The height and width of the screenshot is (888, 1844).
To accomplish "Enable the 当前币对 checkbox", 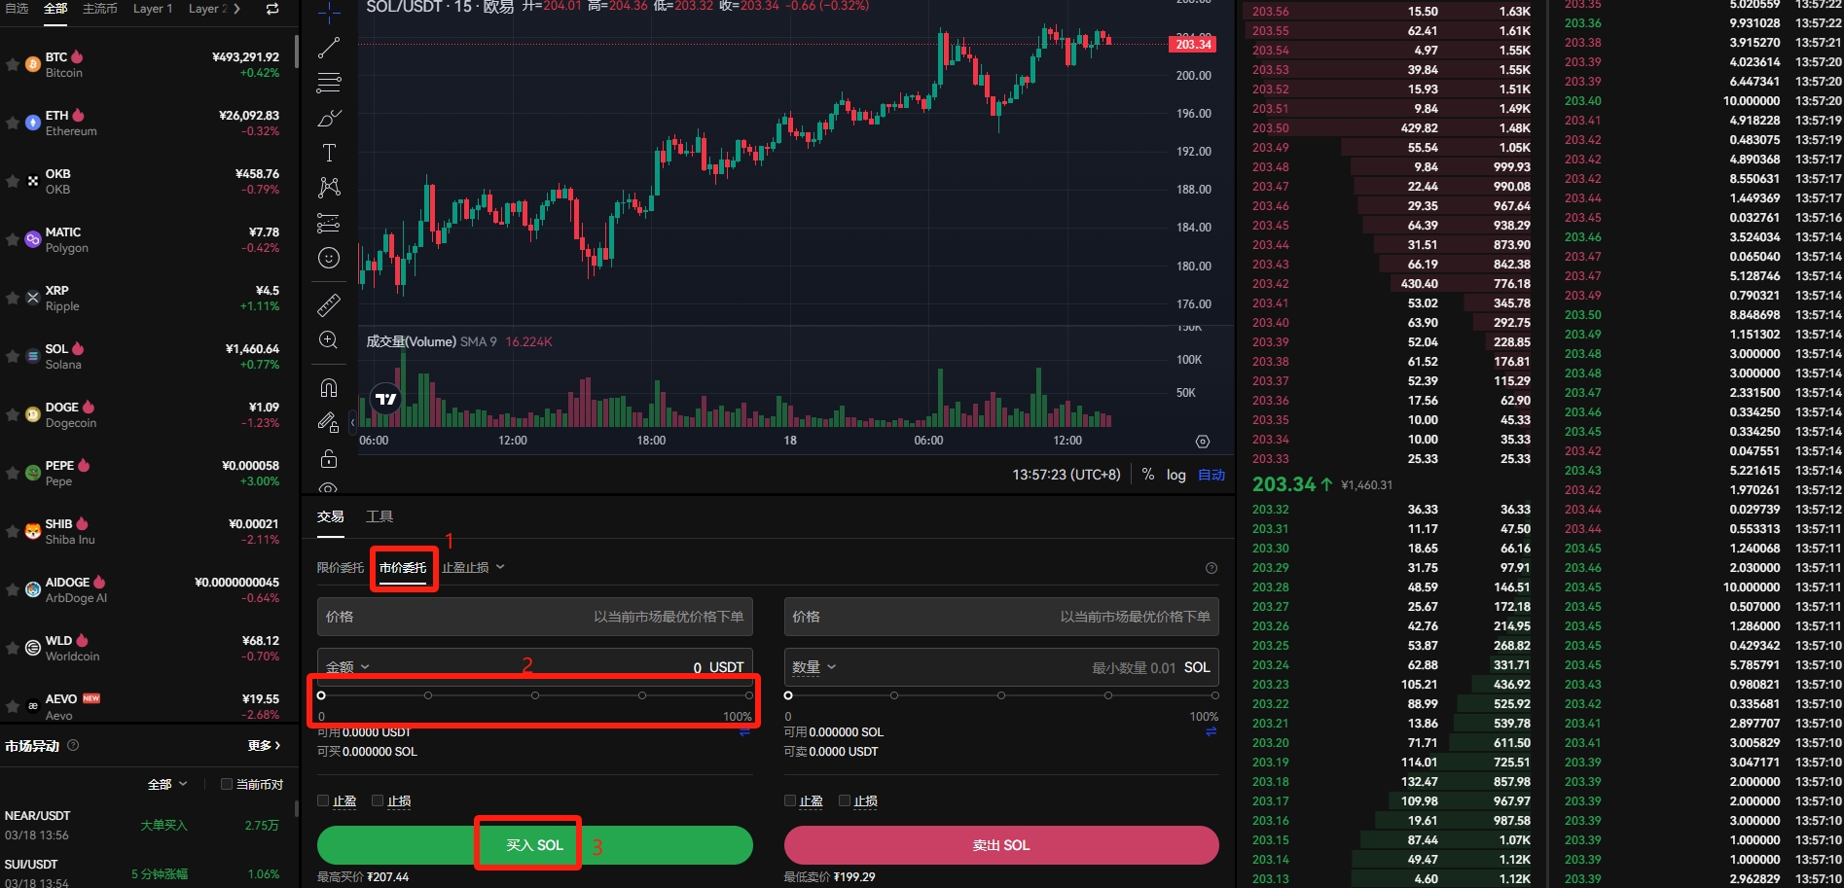I will pos(227,784).
